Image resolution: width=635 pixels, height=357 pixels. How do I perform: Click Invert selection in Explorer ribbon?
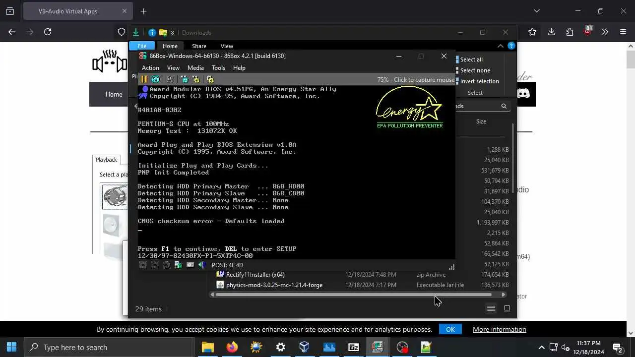click(477, 81)
